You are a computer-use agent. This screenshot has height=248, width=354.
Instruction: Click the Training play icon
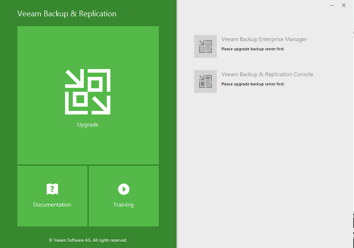pos(124,189)
